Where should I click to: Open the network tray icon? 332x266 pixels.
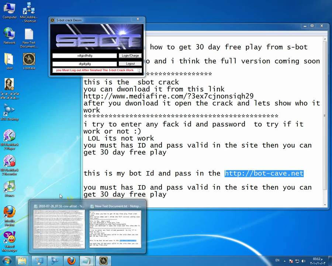(x=297, y=261)
